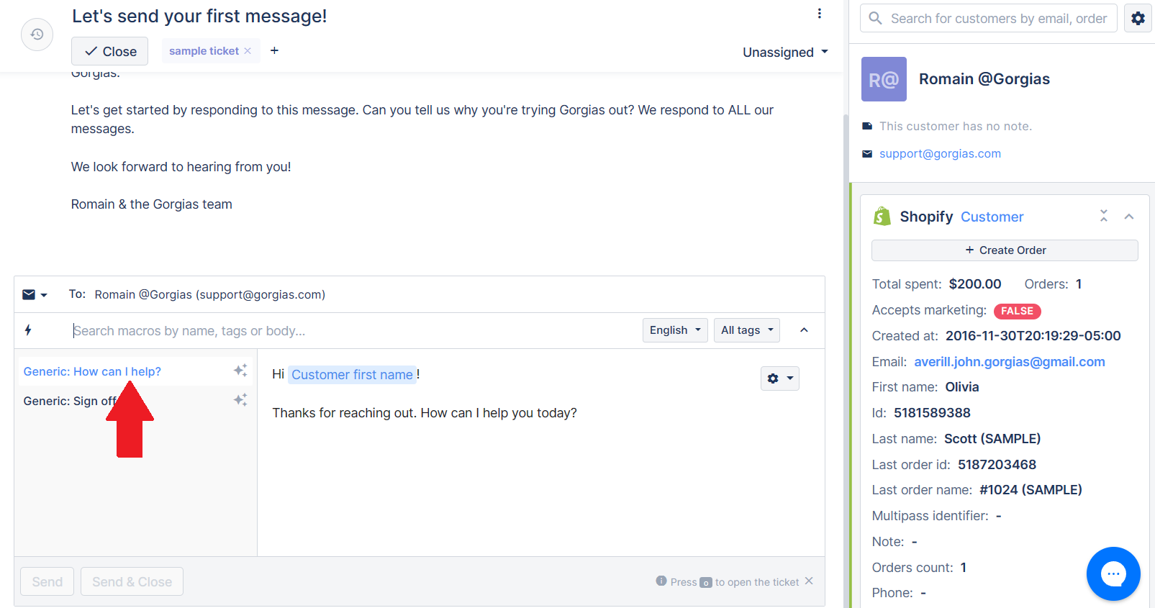Viewport: 1155px width, 608px height.
Task: Click sparkle icon for How can I help macro
Action: point(240,371)
